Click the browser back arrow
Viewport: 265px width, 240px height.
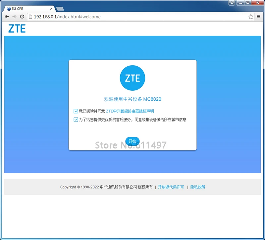click(7, 17)
